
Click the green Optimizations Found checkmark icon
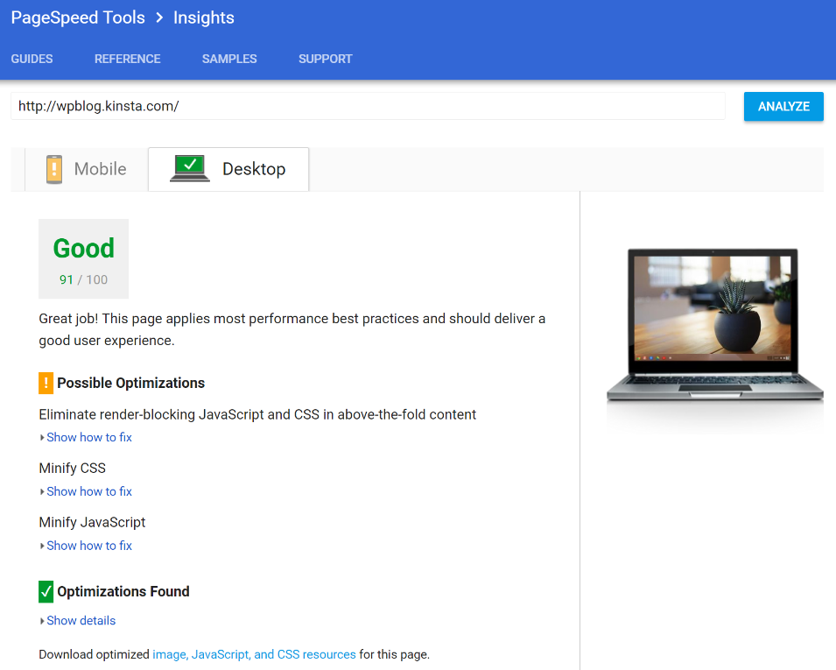pos(46,591)
